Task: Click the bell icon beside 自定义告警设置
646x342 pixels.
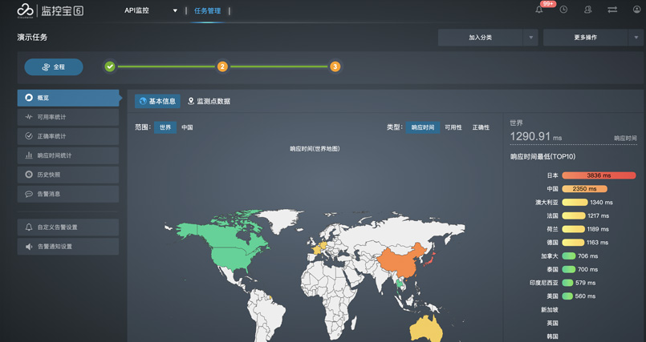Action: click(x=28, y=227)
